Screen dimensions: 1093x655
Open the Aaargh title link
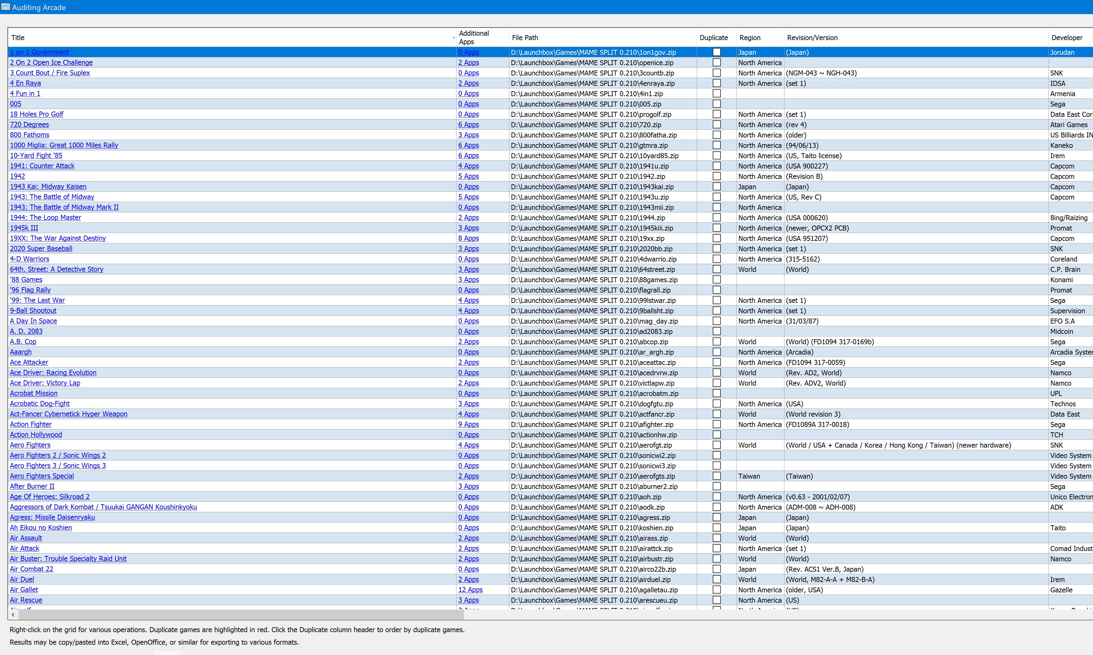(x=21, y=352)
